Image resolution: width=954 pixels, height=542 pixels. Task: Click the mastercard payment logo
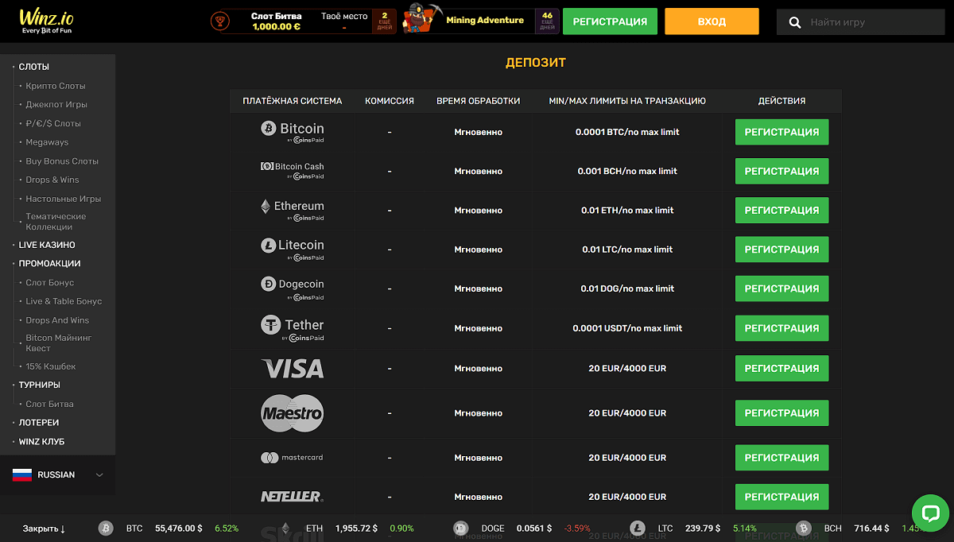292,458
